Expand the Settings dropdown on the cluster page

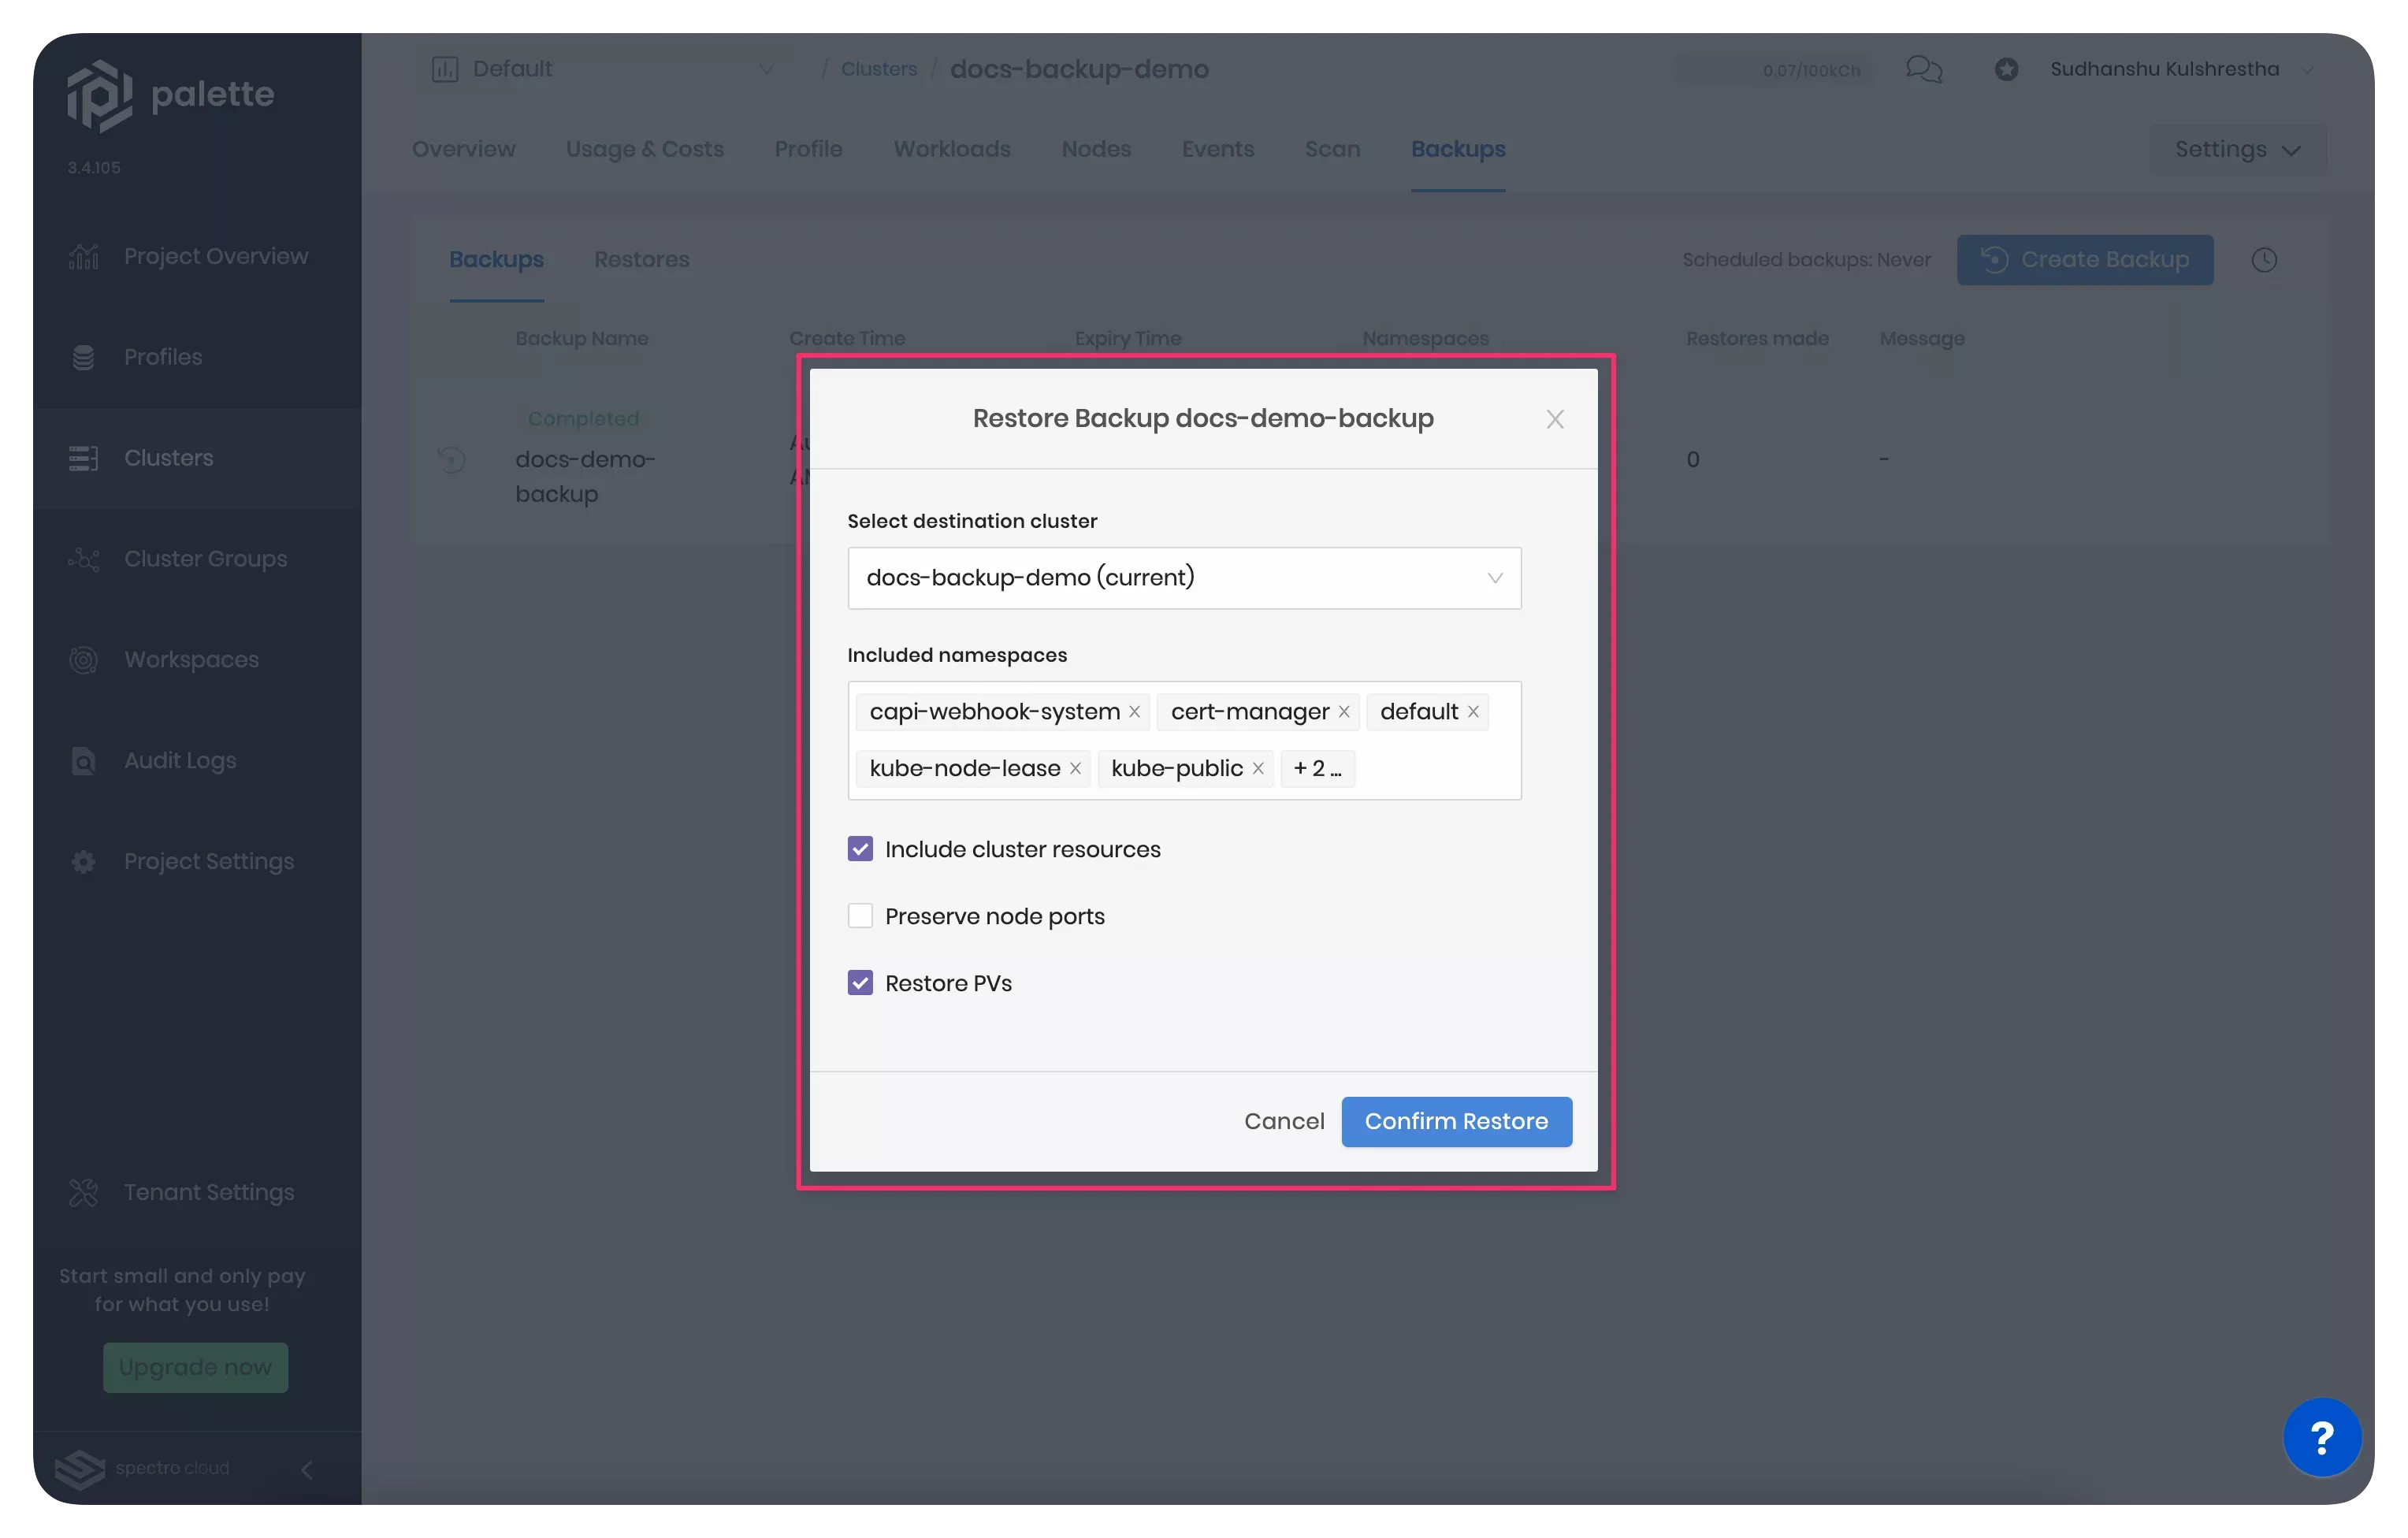2237,149
